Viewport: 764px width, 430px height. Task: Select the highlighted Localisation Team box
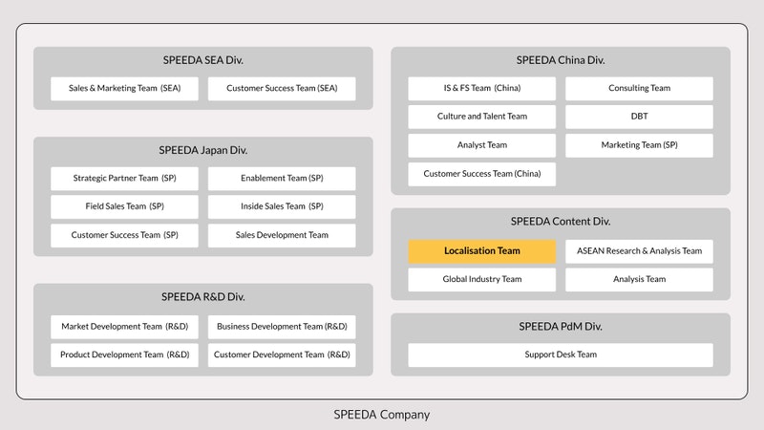[482, 251]
